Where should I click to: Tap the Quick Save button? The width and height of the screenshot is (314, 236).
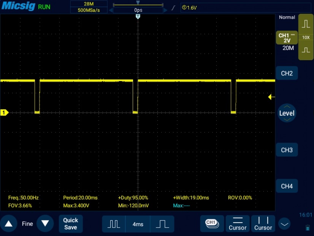(71, 224)
